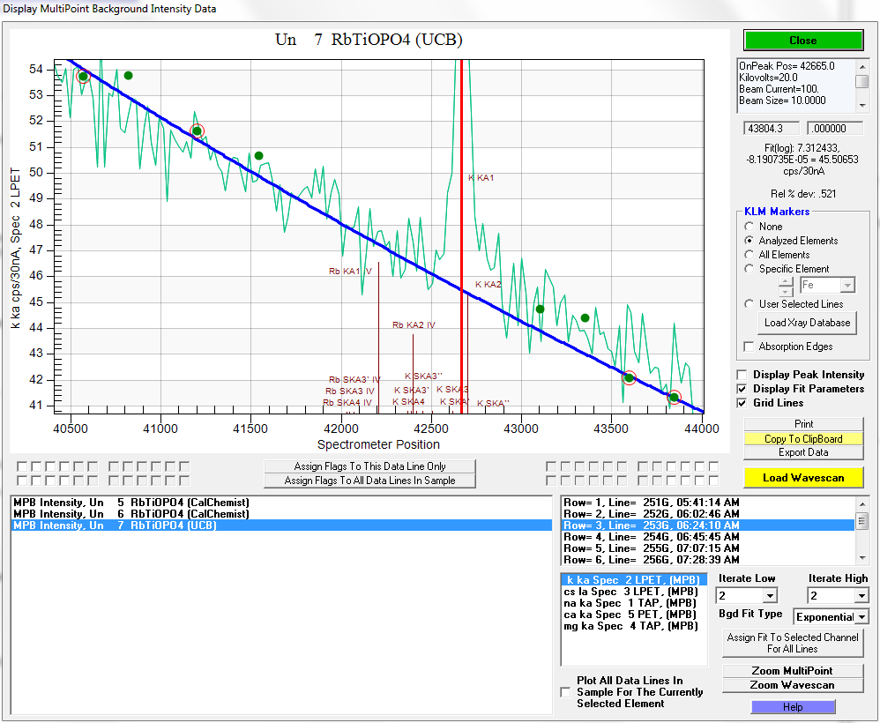The image size is (880, 723).
Task: Toggle Display Peak Intensity checkbox
Action: pyautogui.click(x=742, y=375)
